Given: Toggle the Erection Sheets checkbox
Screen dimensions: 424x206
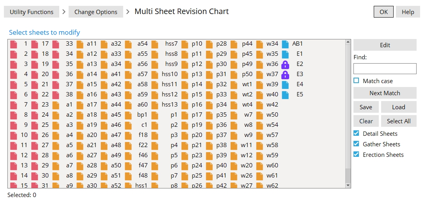Looking at the screenshot, I should click(356, 154).
